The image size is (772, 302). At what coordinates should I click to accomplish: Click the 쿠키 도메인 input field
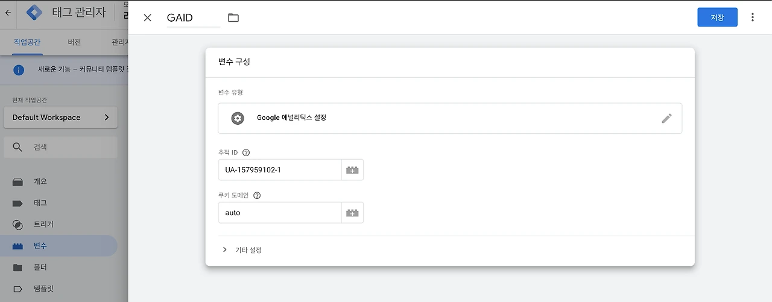(280, 213)
